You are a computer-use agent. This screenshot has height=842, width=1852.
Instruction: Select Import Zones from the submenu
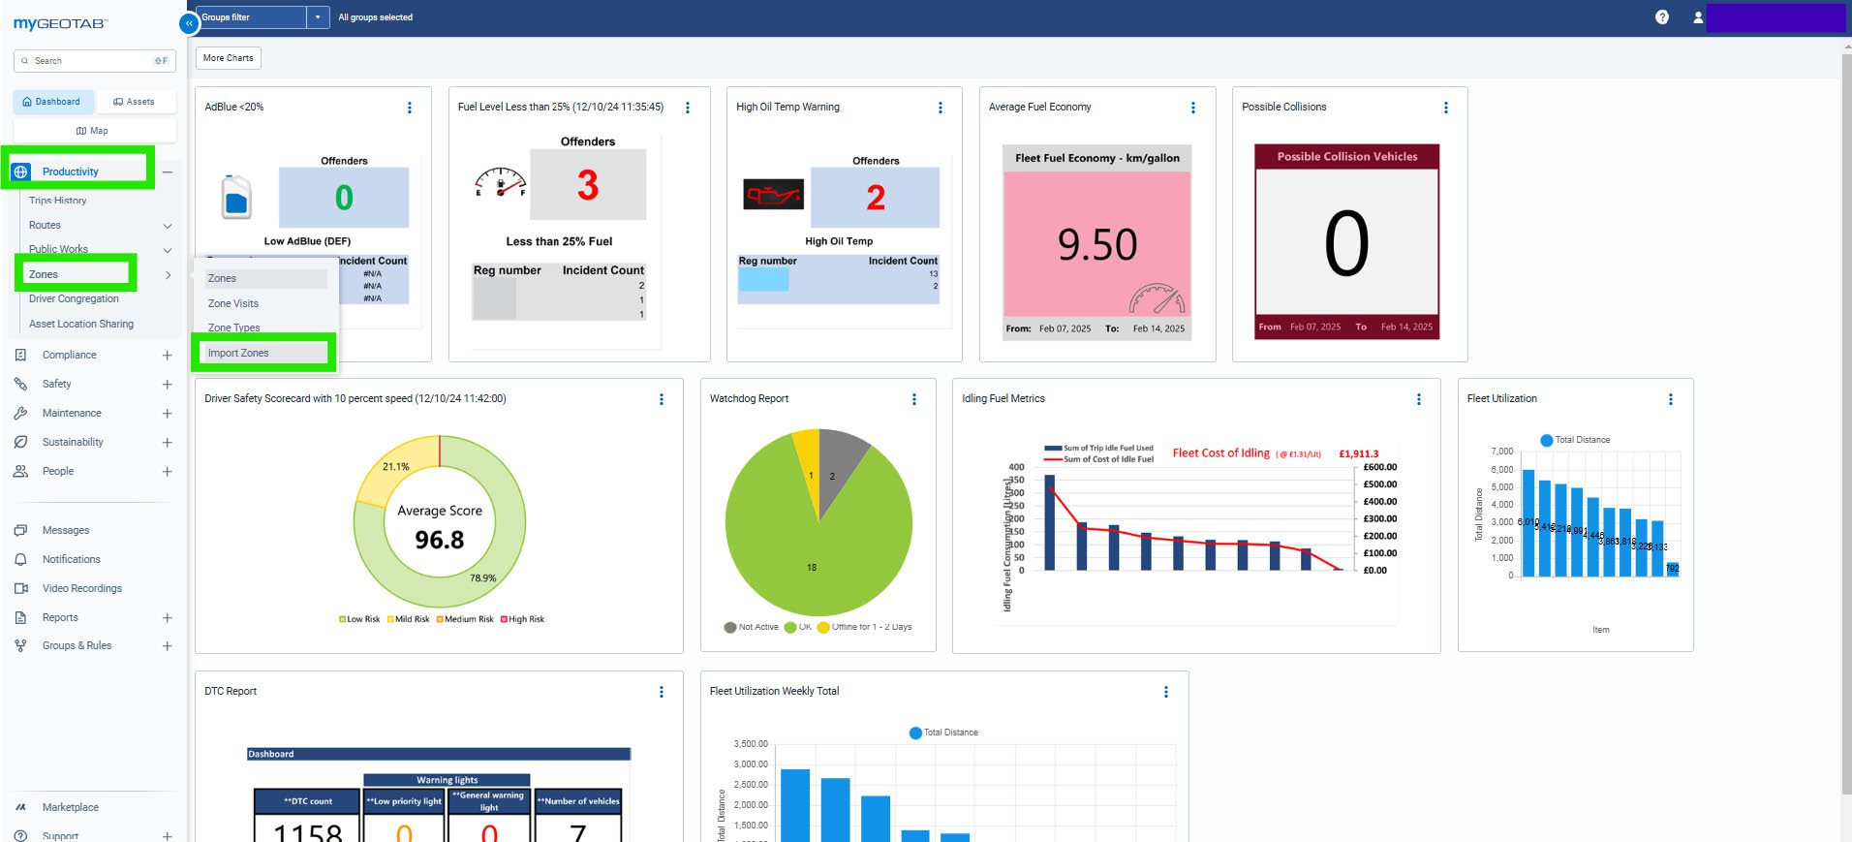click(x=238, y=353)
